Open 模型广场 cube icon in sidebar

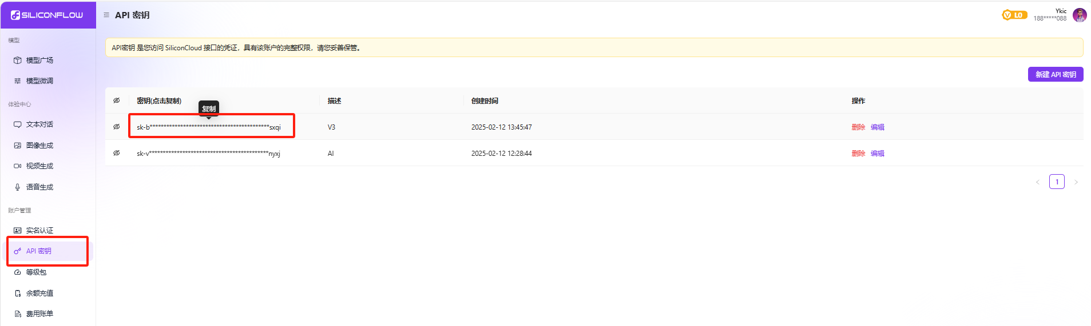pos(18,60)
